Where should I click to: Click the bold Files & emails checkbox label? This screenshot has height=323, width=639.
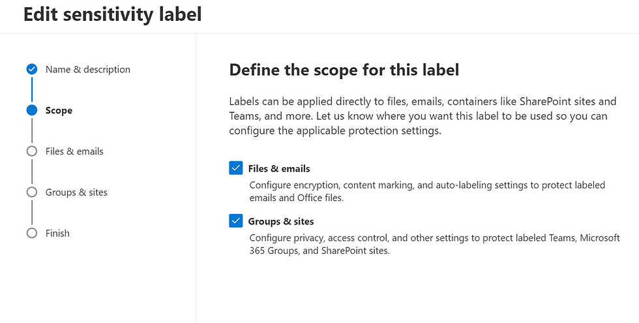click(x=279, y=168)
